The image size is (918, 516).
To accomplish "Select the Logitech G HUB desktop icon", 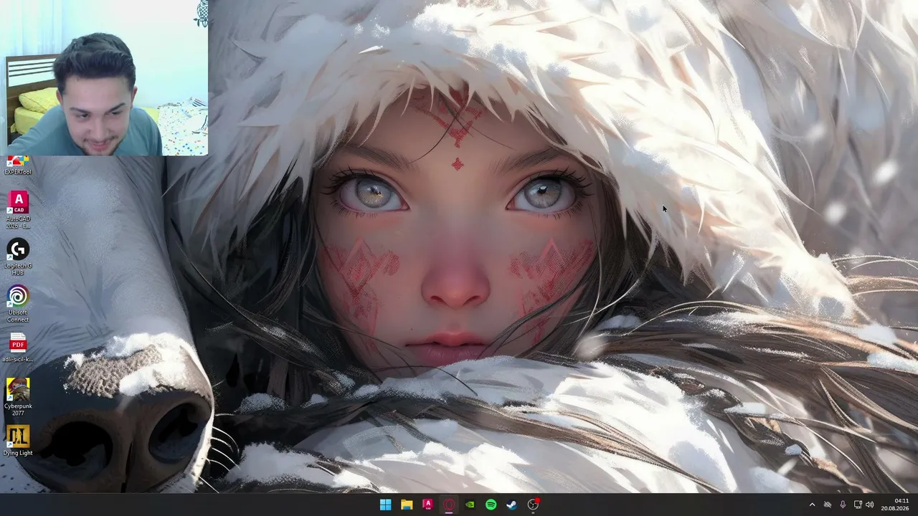I will click(x=18, y=257).
